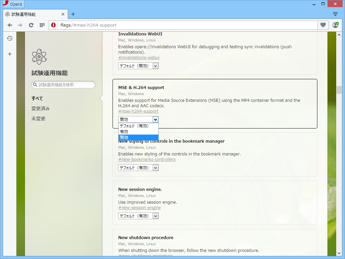This screenshot has height=259, width=345.
Task: Click the New session engine. heading
Action: pos(140,190)
